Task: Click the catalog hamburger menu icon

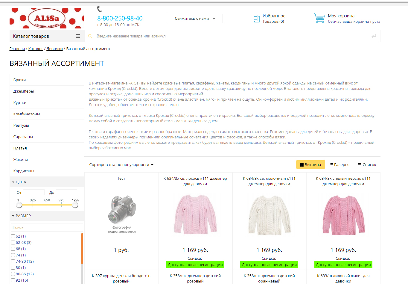Action: point(78,36)
